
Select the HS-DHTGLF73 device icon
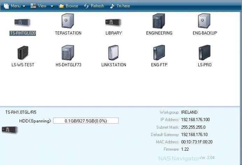(68, 52)
